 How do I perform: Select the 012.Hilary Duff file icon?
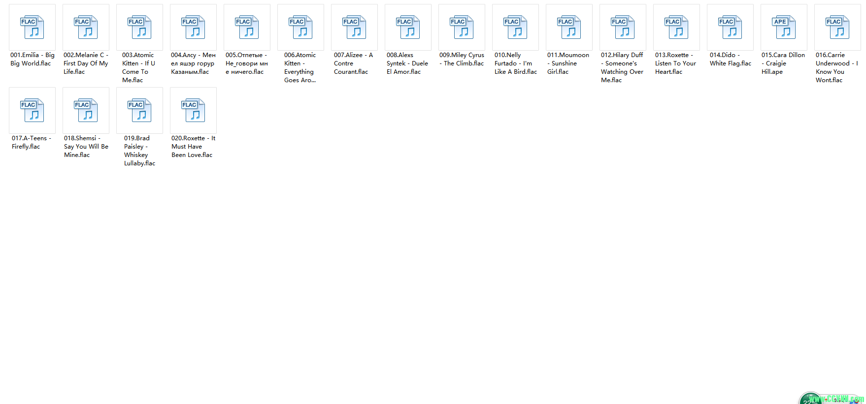click(623, 27)
